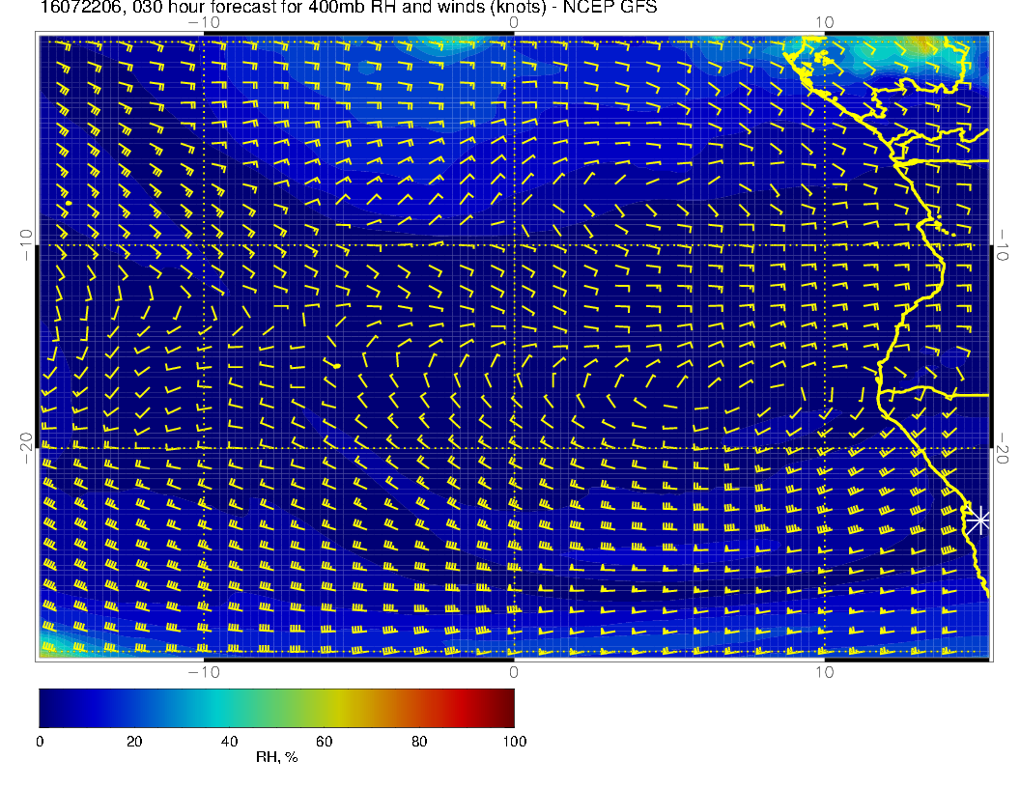
Task: Click the colorbar tick label '60'
Action: [x=324, y=742]
